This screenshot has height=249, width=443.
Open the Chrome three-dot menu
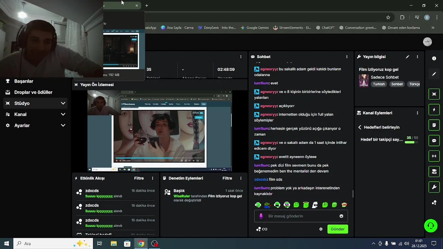[437, 17]
